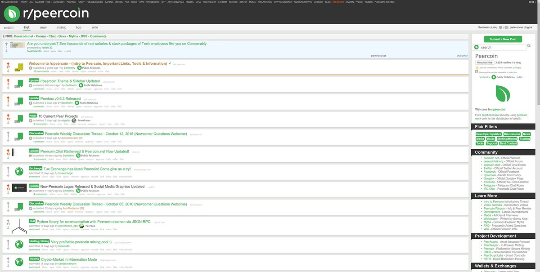Open PeerAssets link under Project Development
This screenshot has height=272, width=540.
pos(490,242)
